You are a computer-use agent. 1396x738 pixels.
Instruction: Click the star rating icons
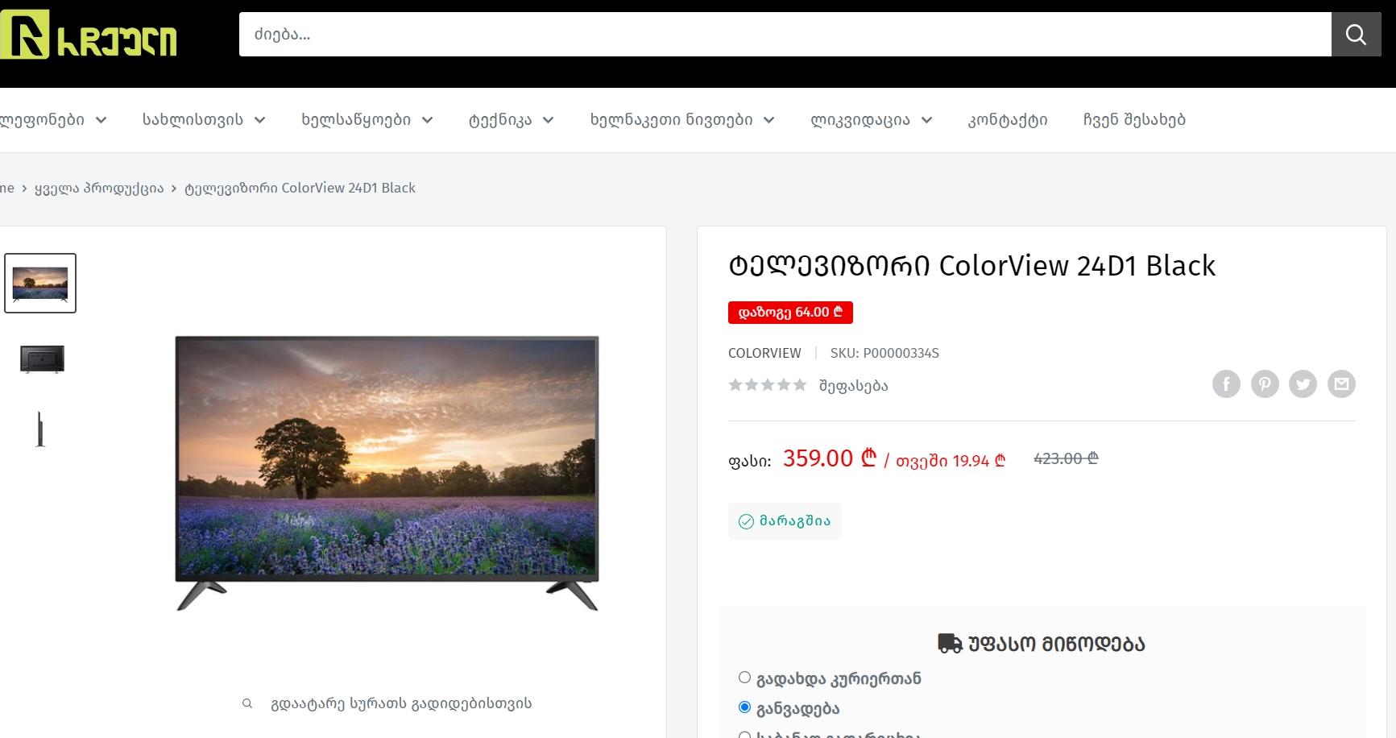[x=767, y=385]
